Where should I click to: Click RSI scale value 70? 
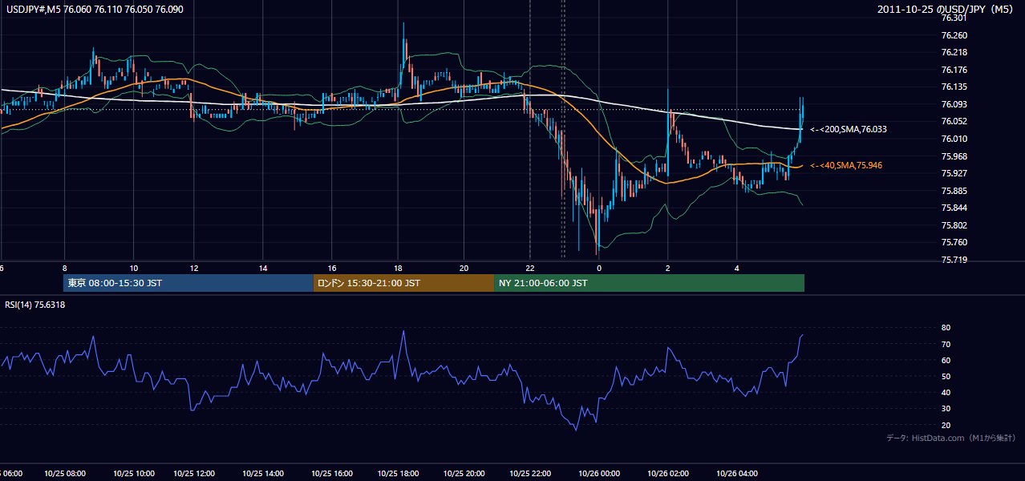pyautogui.click(x=946, y=344)
